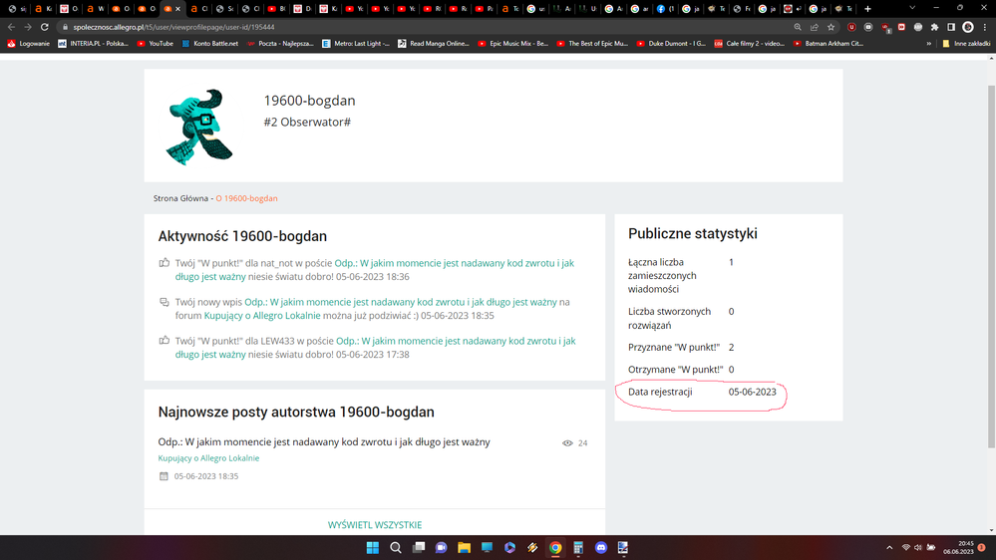Select post timestamp 05-06-2023 18:35 under Najnowsze posty
The width and height of the screenshot is (996, 560).
(206, 476)
